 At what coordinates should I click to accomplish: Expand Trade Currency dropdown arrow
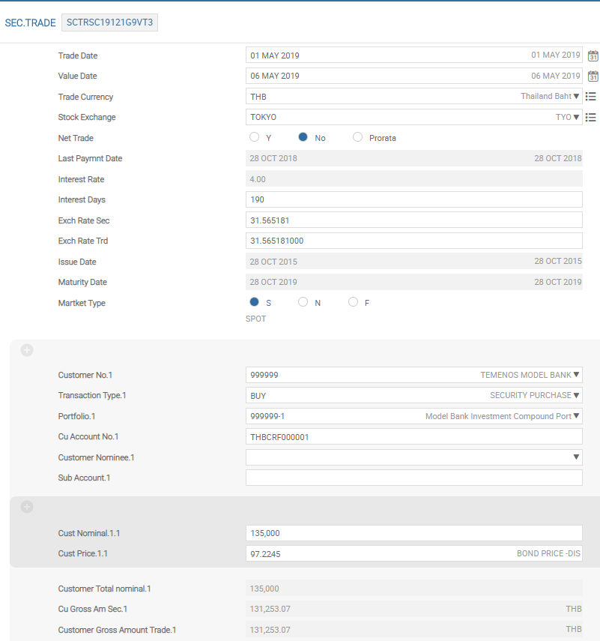click(576, 97)
